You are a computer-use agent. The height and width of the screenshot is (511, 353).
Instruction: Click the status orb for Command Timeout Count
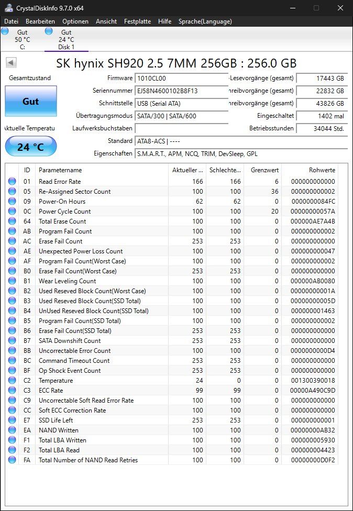[x=12, y=360]
